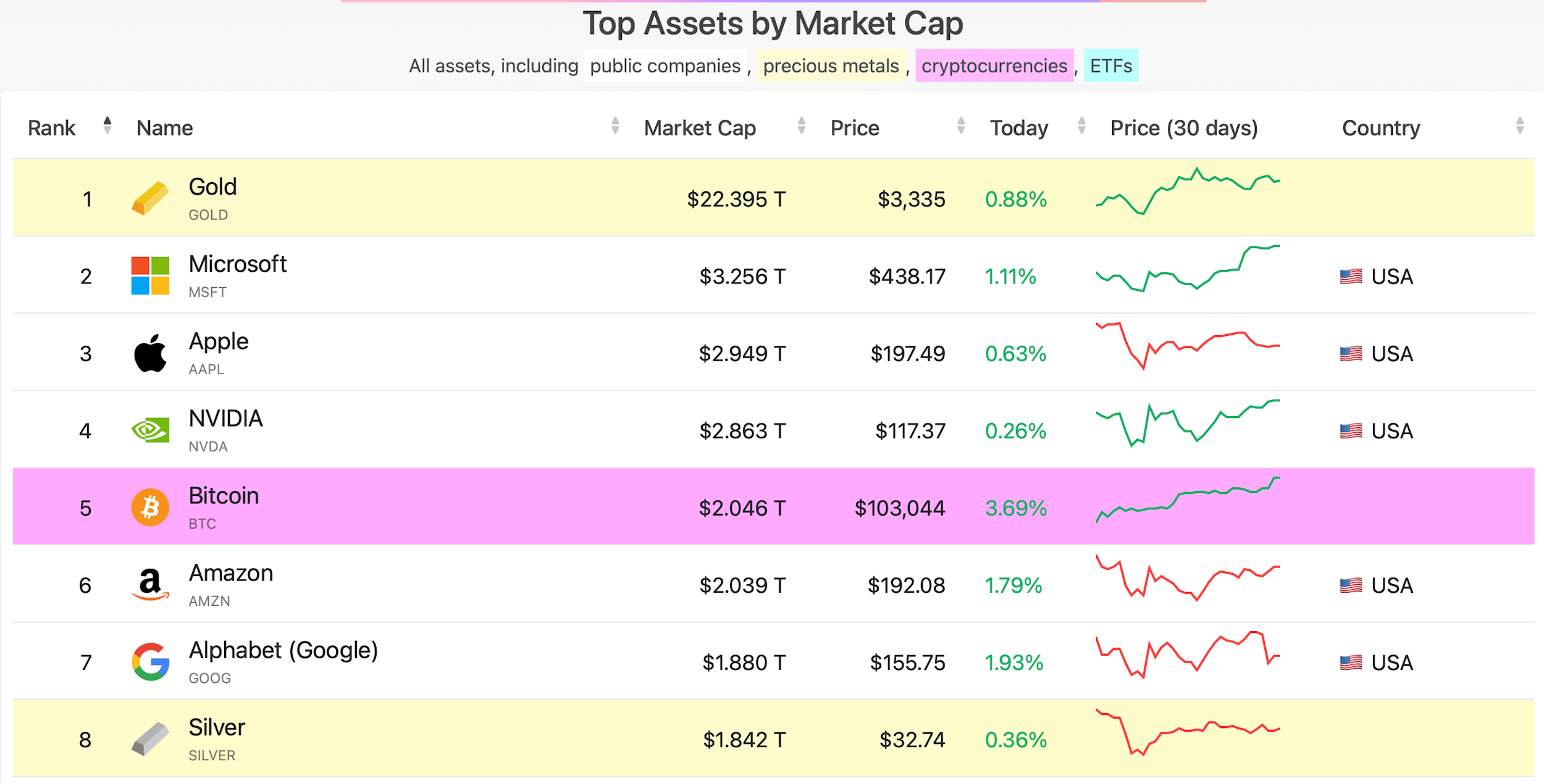The image size is (1544, 783).
Task: Filter by public companies tag
Action: click(x=665, y=65)
